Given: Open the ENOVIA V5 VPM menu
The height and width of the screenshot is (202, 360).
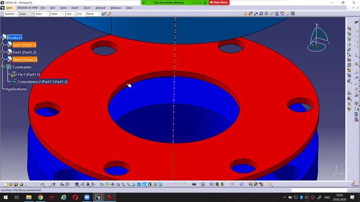Looking at the screenshot, I should tap(28, 8).
